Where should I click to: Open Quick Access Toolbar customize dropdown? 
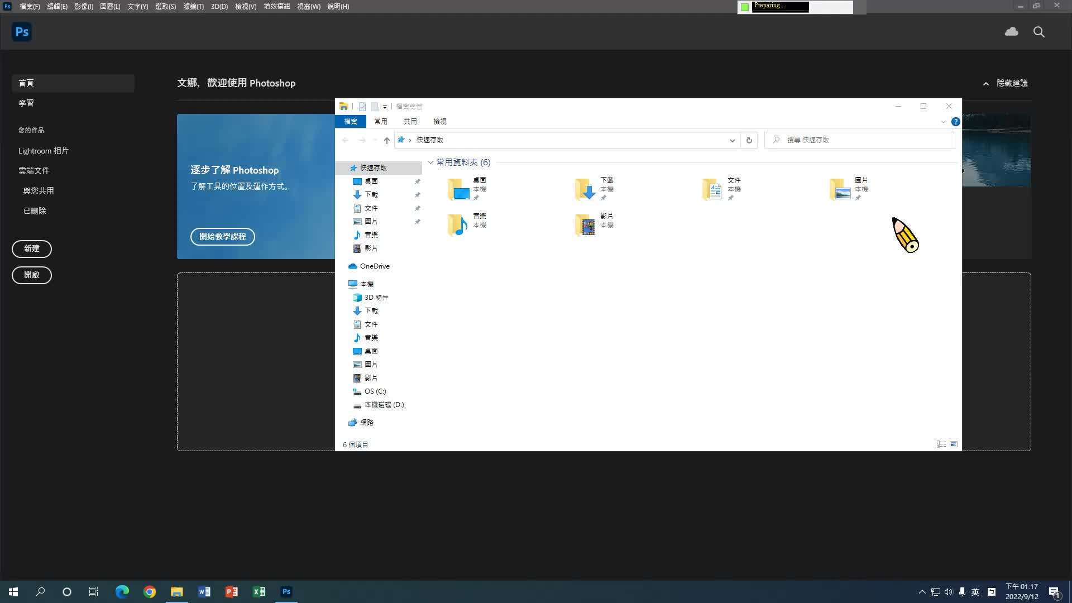point(385,107)
